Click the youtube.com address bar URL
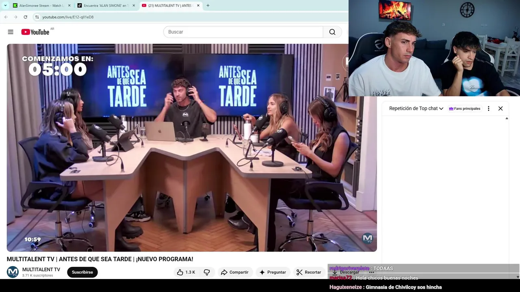Image resolution: width=520 pixels, height=292 pixels. point(68,17)
